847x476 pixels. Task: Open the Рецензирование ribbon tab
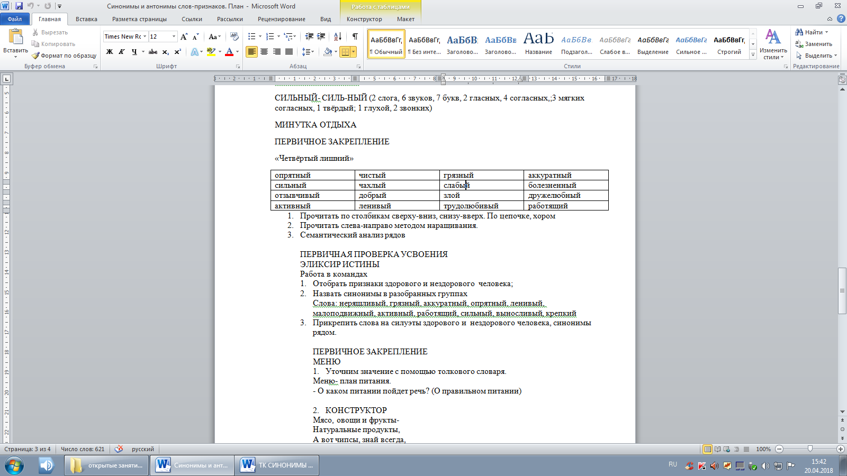281,19
